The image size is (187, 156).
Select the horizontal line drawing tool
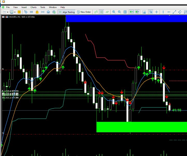pos(169,12)
